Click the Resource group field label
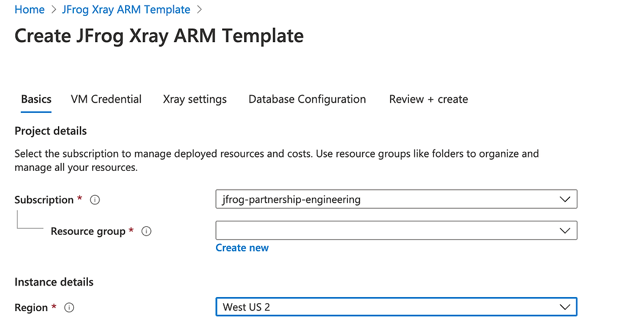The height and width of the screenshot is (330, 625). (x=88, y=231)
